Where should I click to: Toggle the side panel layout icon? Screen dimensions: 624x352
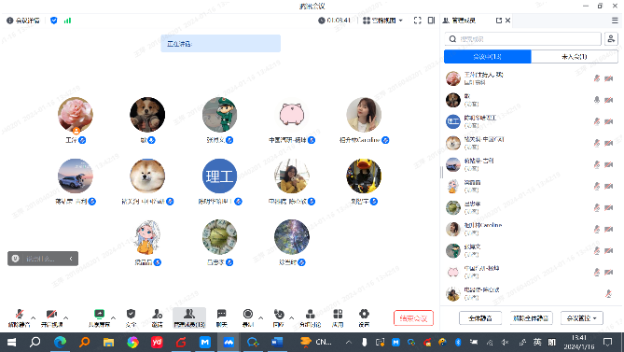(x=431, y=21)
